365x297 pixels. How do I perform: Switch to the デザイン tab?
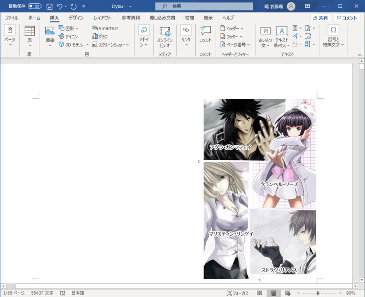[x=76, y=18]
